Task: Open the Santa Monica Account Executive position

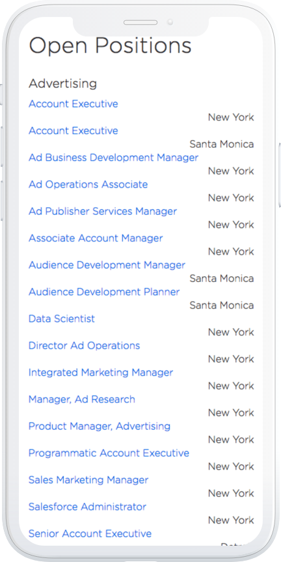Action: point(74,131)
